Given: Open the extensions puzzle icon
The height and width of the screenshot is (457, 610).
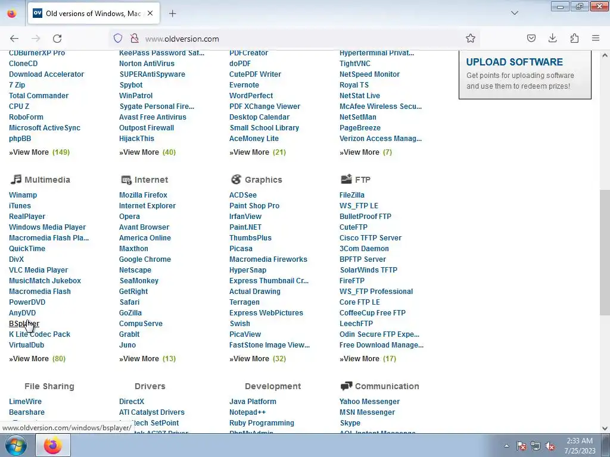Looking at the screenshot, I should 574,38.
